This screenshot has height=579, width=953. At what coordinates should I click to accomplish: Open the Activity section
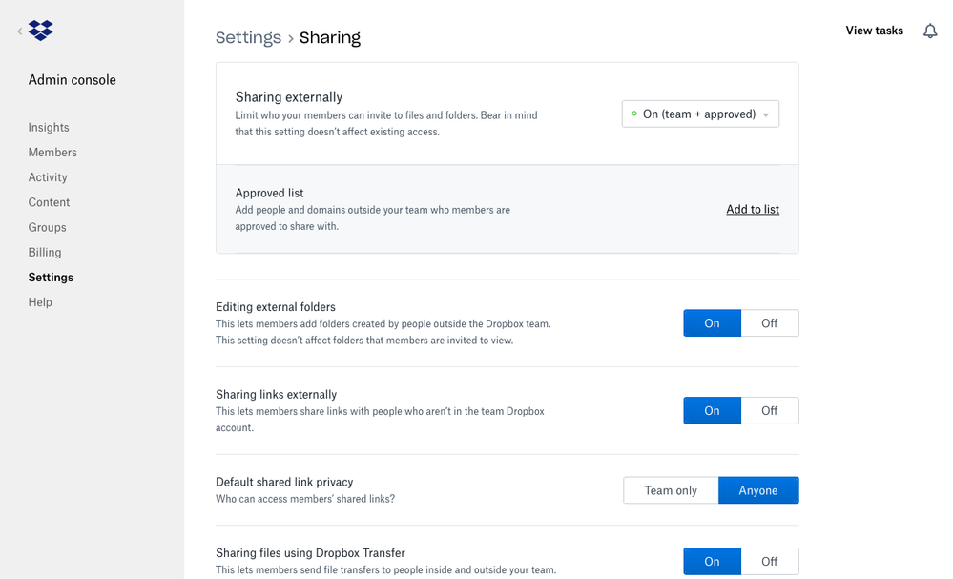coord(48,177)
